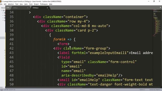The image size is (162, 91).
Task: Restore down the Sublime Text window
Action: (154, 1)
